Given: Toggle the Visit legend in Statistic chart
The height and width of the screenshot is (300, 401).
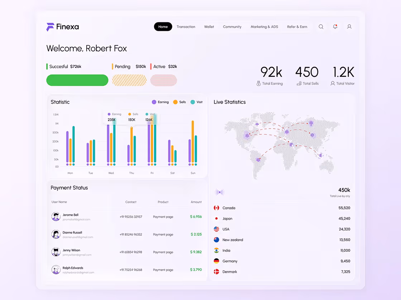Looking at the screenshot, I should (x=196, y=102).
